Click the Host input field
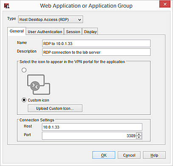173x166 pixels. pyautogui.click(x=92, y=127)
